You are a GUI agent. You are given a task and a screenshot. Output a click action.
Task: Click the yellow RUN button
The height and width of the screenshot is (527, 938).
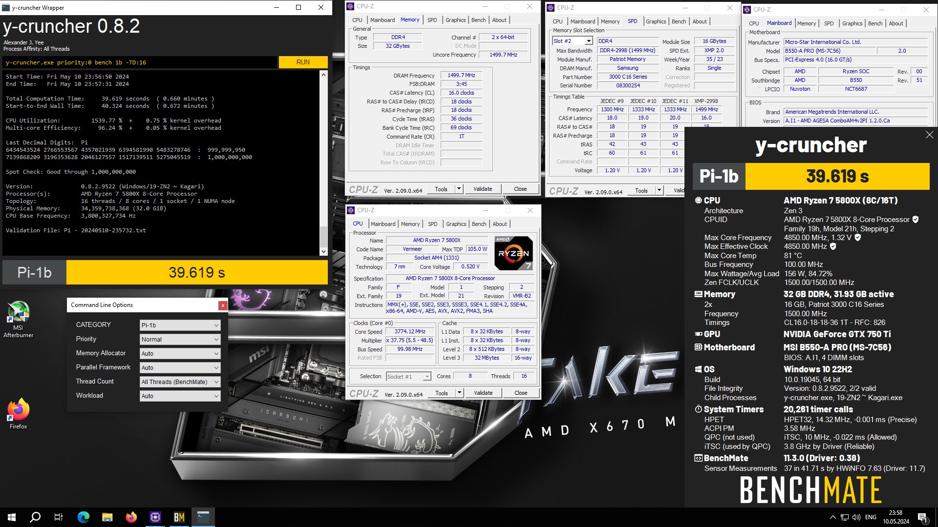(303, 62)
